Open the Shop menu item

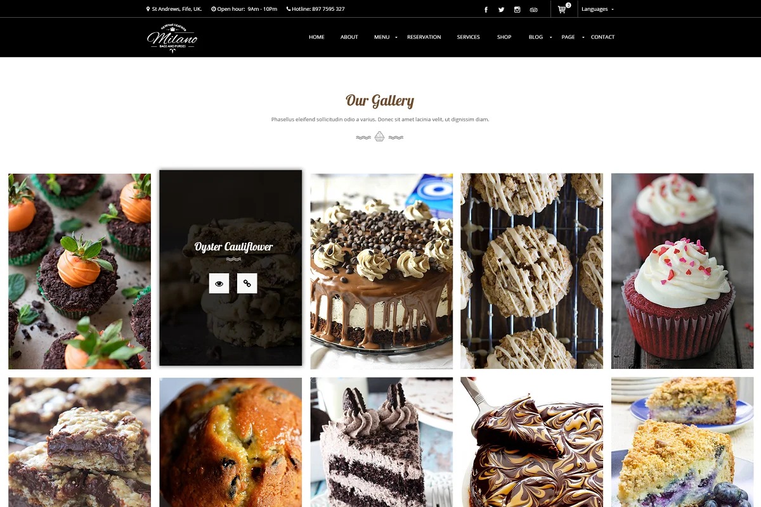tap(504, 37)
